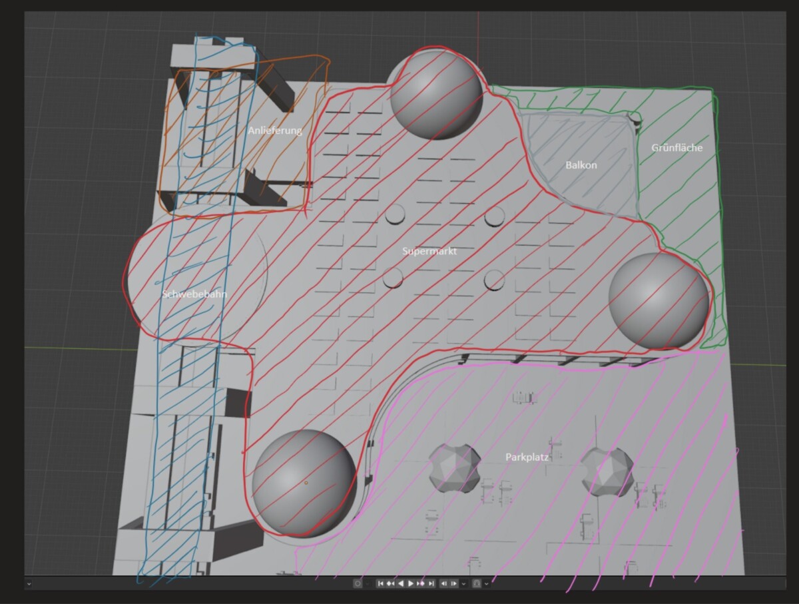Expand the chevron at the timeline's left edge
This screenshot has height=604, width=799.
(x=29, y=583)
